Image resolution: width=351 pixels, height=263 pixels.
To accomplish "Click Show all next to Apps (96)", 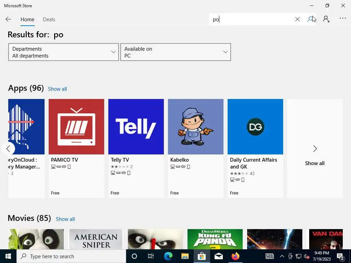I will coord(57,89).
